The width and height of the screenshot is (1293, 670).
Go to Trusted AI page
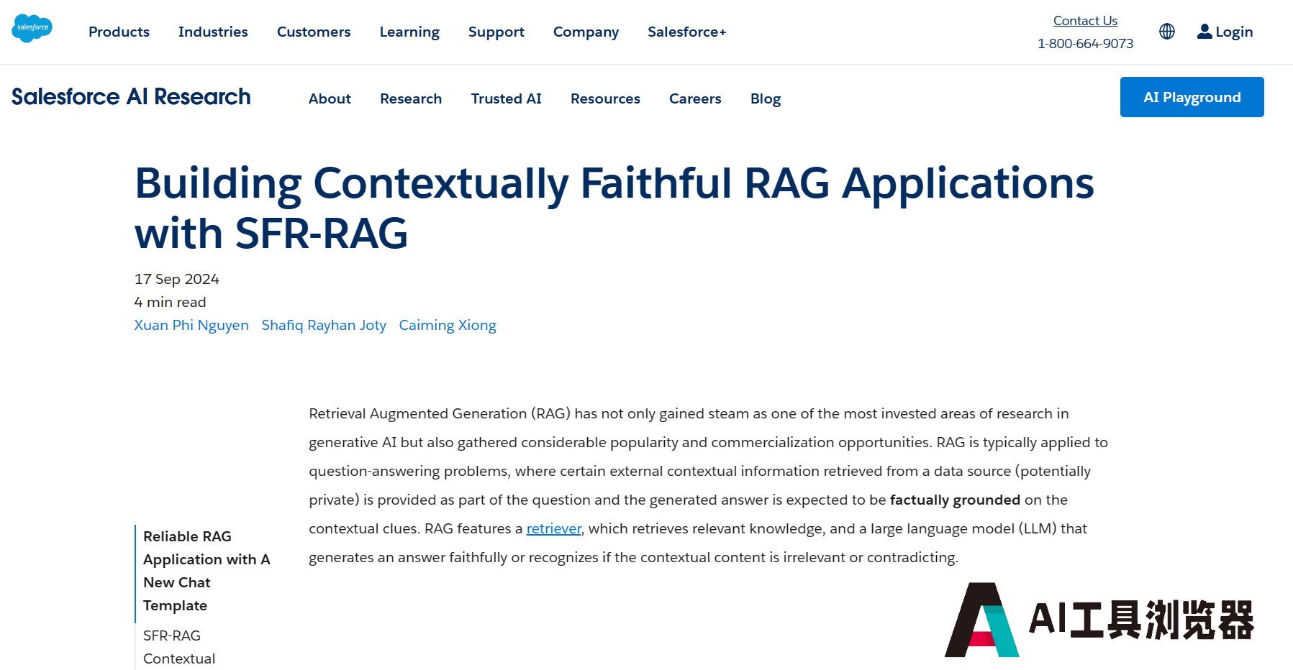[507, 98]
